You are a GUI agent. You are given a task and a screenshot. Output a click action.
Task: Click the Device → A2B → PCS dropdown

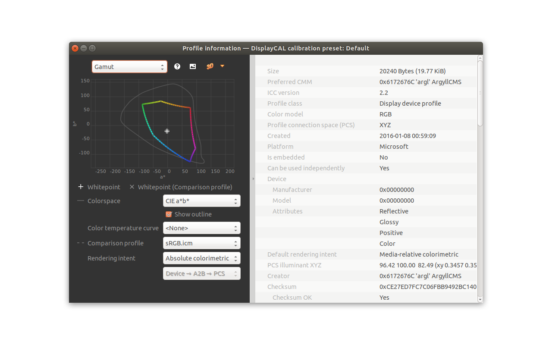(201, 273)
